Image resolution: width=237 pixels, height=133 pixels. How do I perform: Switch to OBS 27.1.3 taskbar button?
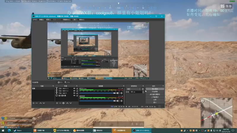click(142, 131)
